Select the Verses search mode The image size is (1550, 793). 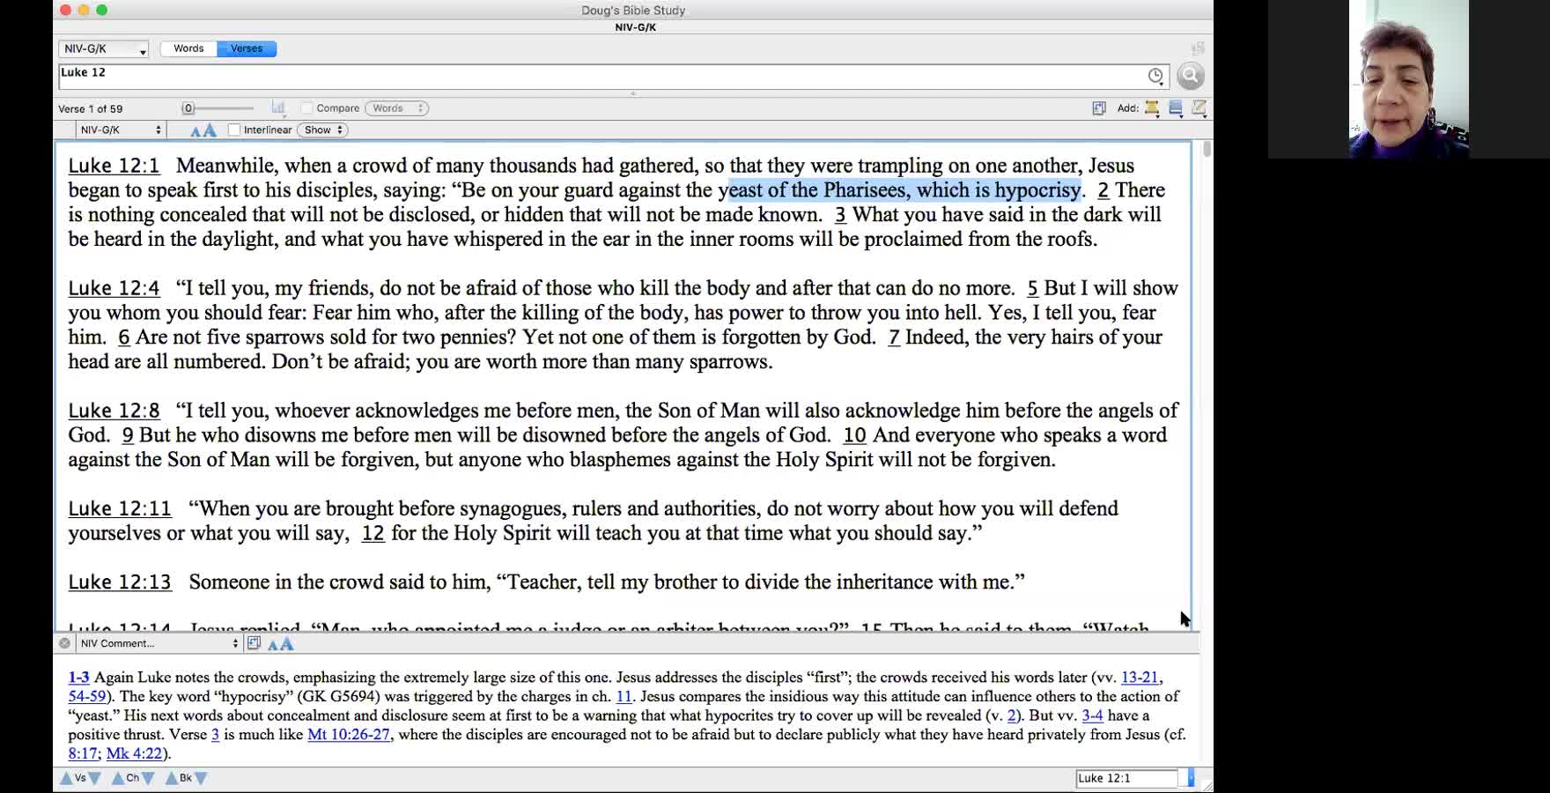click(x=247, y=48)
